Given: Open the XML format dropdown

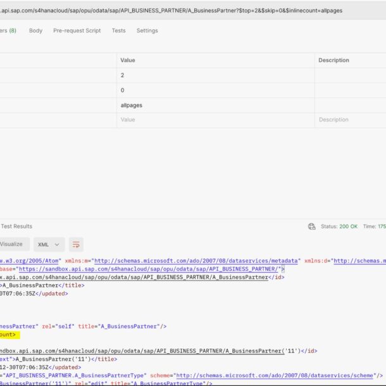Looking at the screenshot, I should [49, 244].
